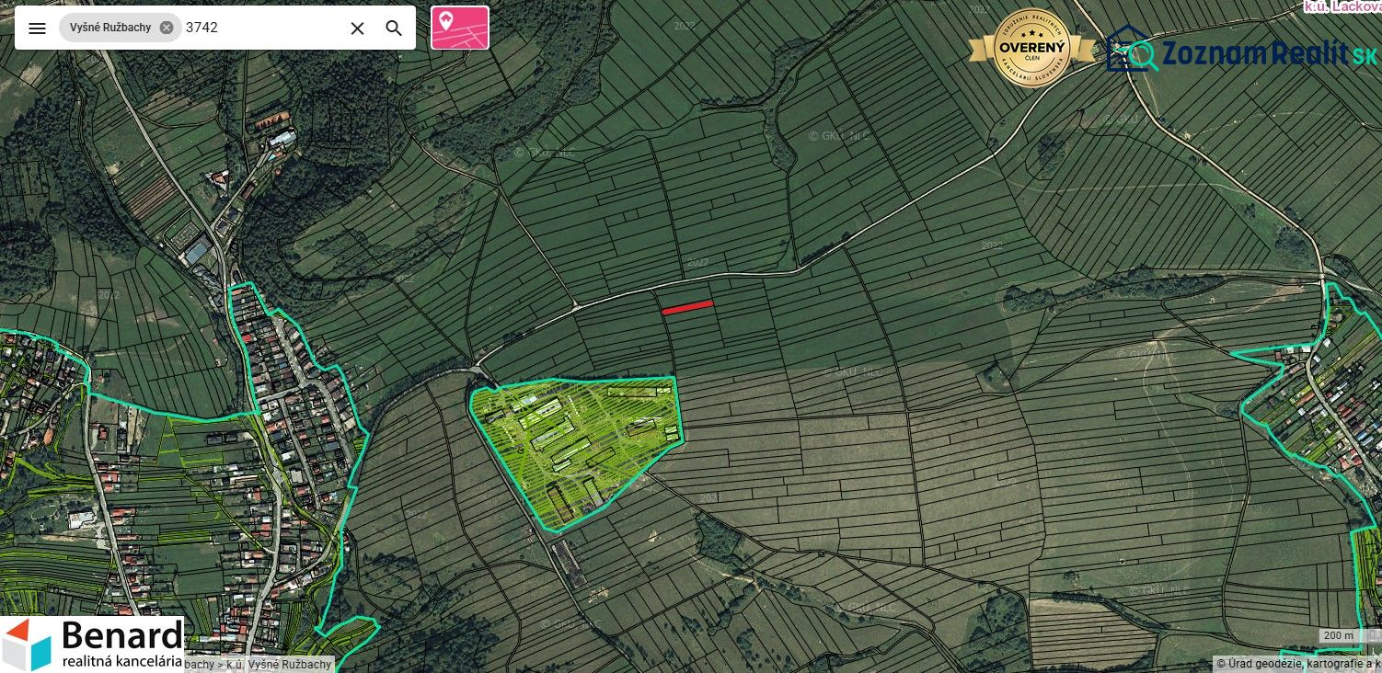This screenshot has height=673, width=1382.
Task: Remove the Vyšné Ružbachy filter chip
Action: point(167,28)
